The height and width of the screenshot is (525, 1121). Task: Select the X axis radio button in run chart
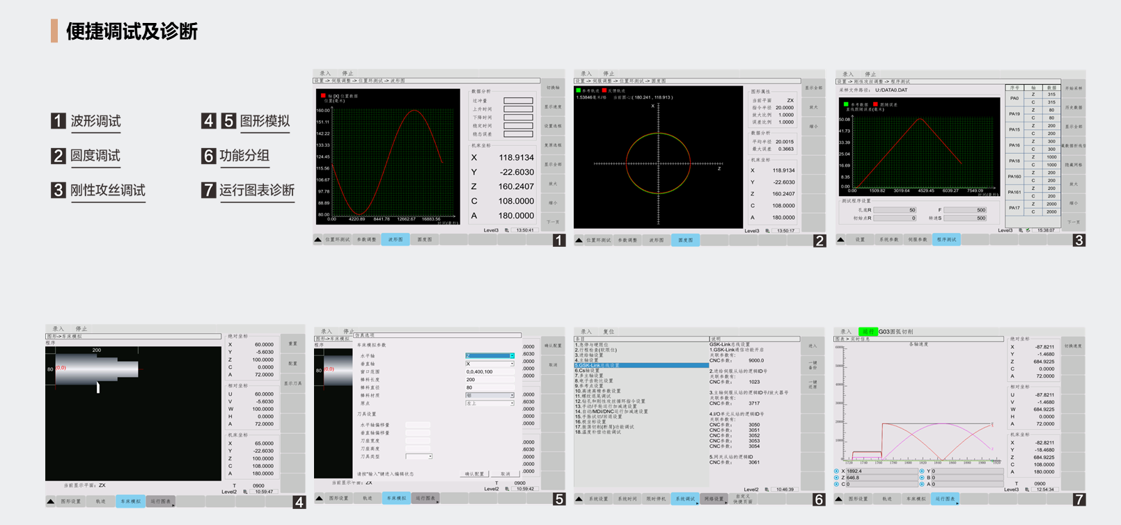point(837,471)
